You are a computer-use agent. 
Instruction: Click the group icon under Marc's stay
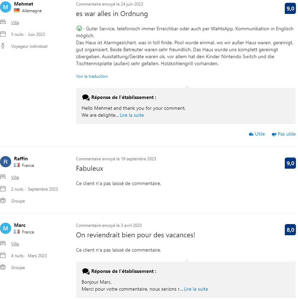click(3, 267)
